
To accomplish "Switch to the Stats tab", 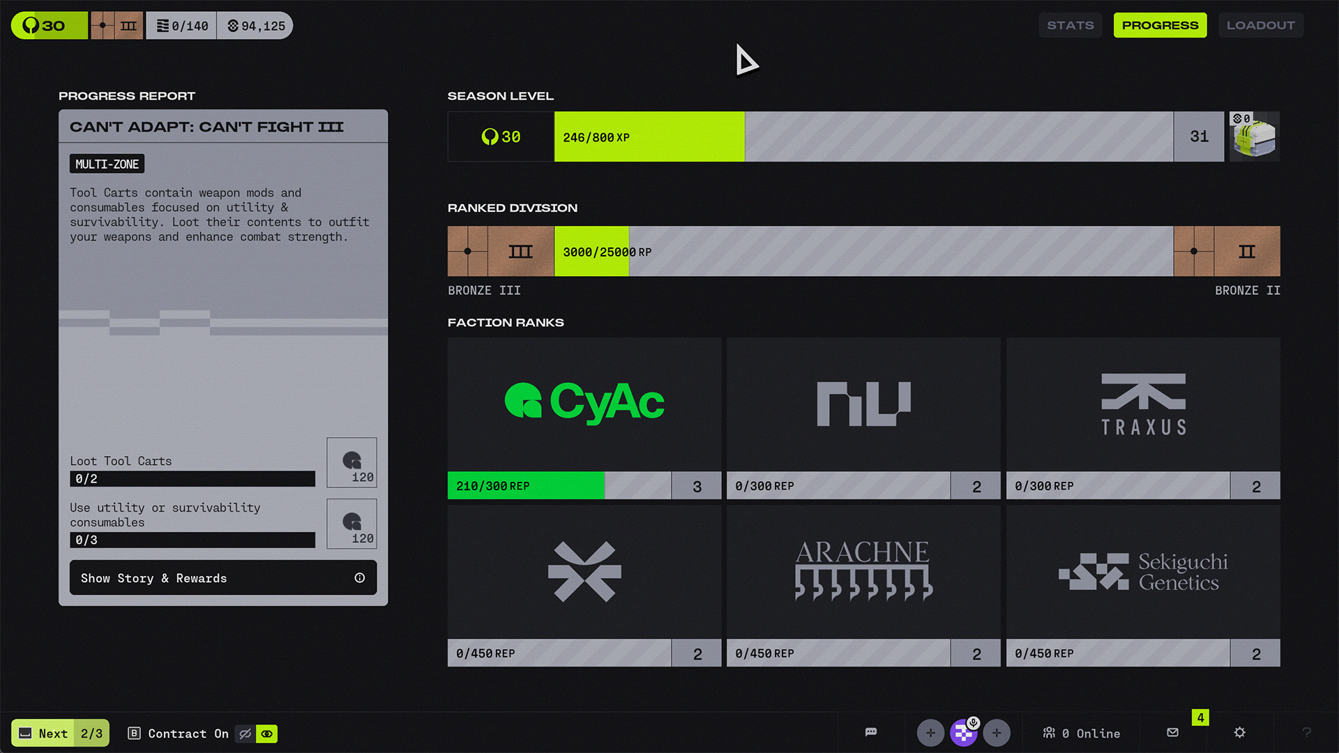I will coord(1070,25).
